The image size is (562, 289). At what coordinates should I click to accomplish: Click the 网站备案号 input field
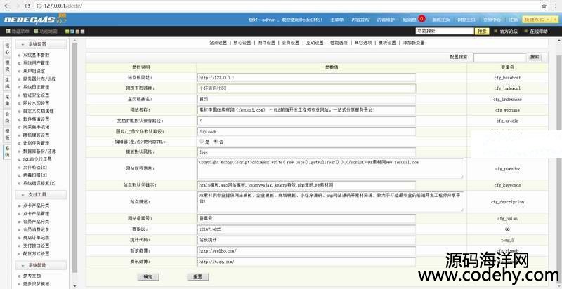(306, 218)
